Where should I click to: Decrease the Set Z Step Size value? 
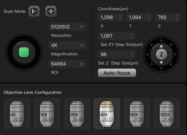132,56
